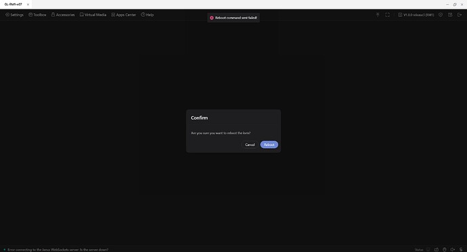Restore down the application window
Screen dimensions: 467x252
click(455, 5)
